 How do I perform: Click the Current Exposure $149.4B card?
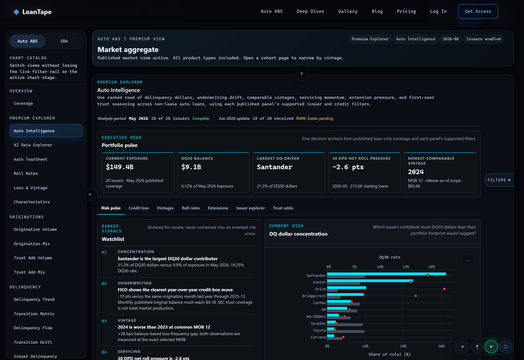pos(138,172)
